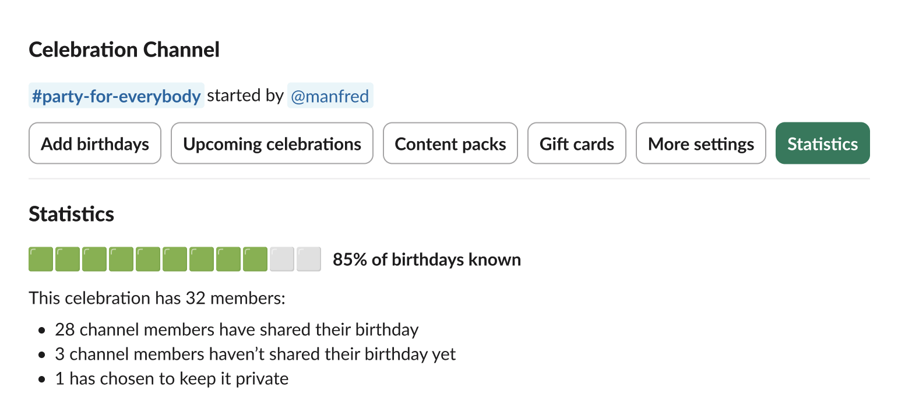Click the '85% of birthdays known' label
This screenshot has height=418, width=898.
[x=427, y=259]
